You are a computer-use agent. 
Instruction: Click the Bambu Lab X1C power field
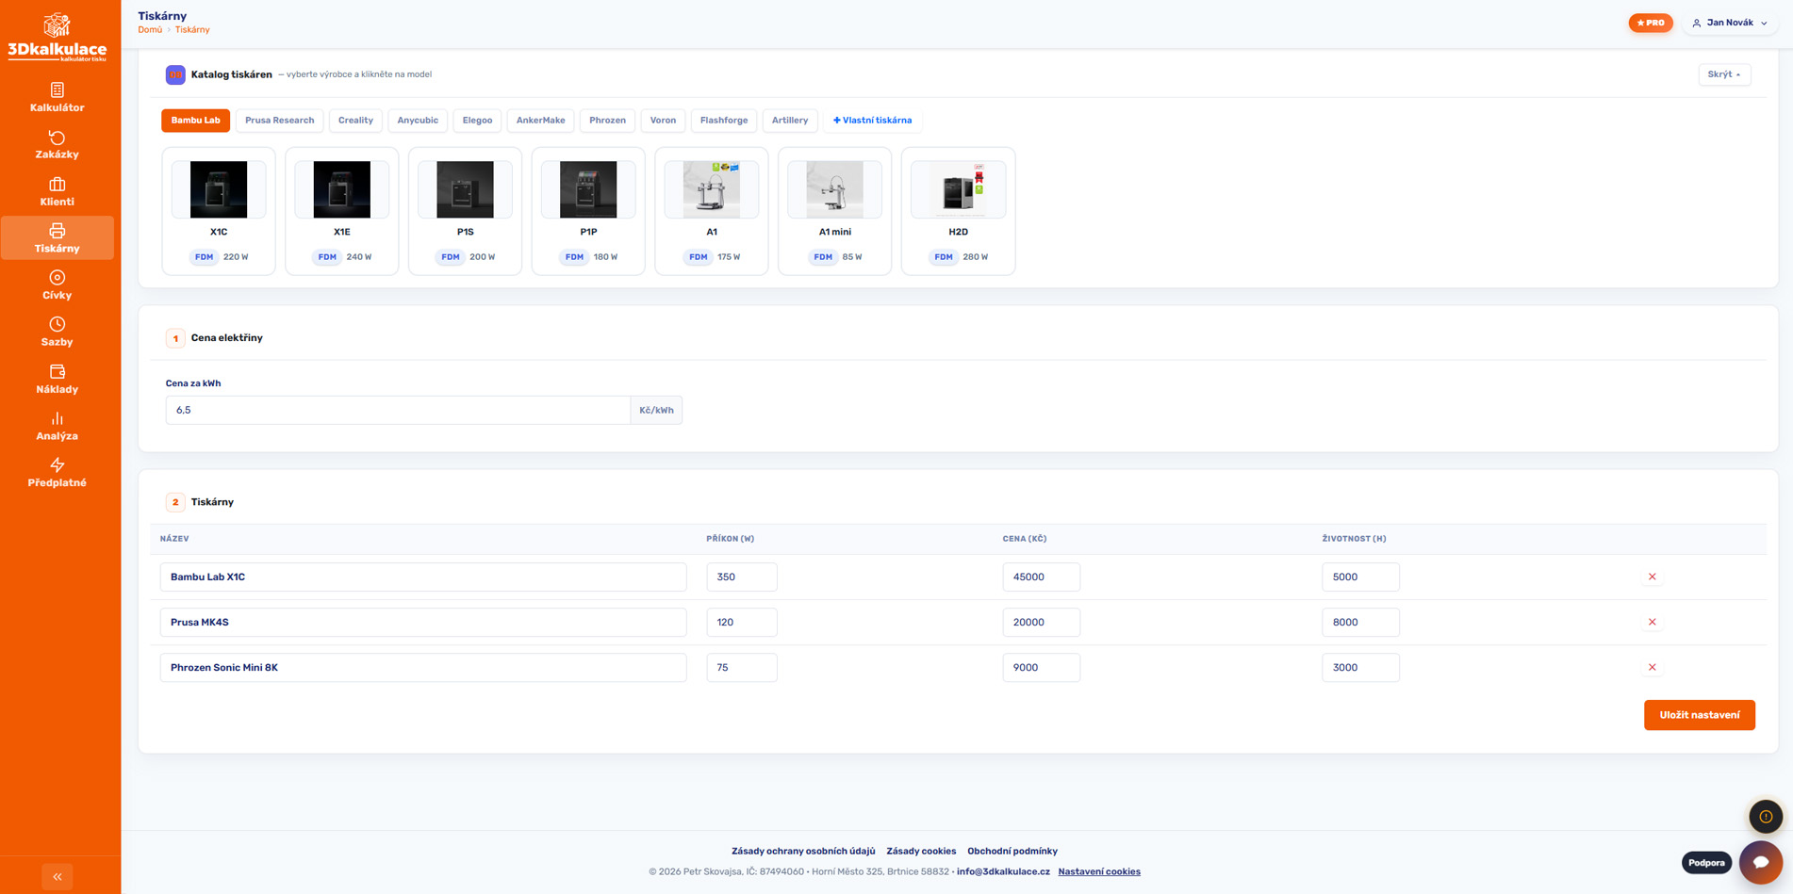(742, 577)
